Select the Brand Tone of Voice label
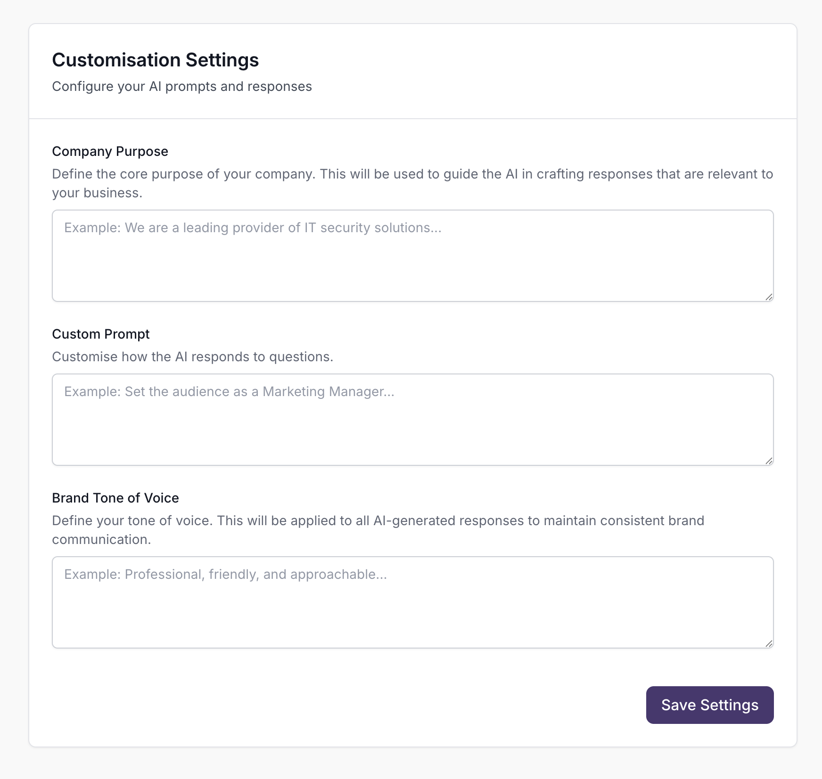The height and width of the screenshot is (779, 822). point(115,498)
